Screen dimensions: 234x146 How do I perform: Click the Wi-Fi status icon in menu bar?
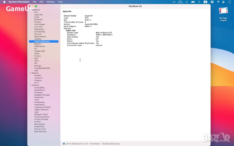(x=218, y=2)
